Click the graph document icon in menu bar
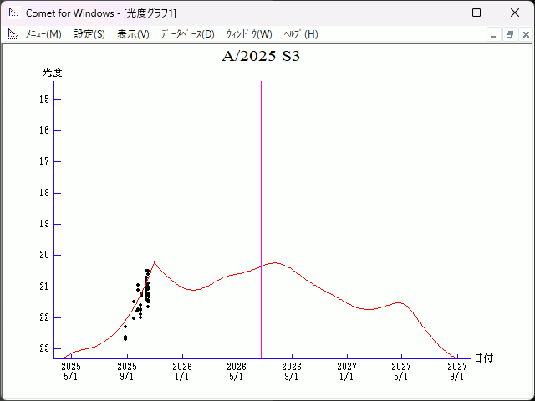This screenshot has width=535, height=401. click(13, 34)
